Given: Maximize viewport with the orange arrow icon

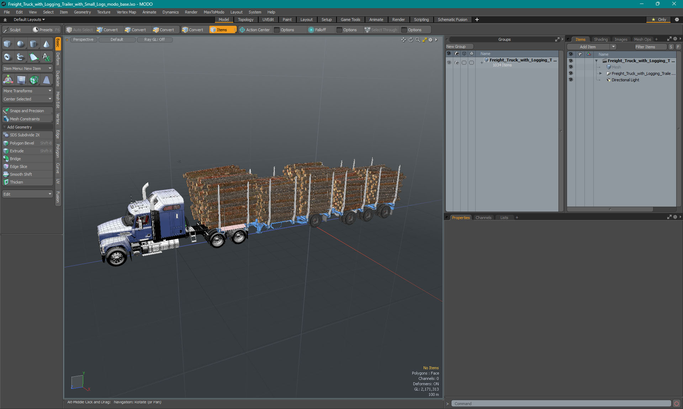Looking at the screenshot, I should [x=424, y=40].
